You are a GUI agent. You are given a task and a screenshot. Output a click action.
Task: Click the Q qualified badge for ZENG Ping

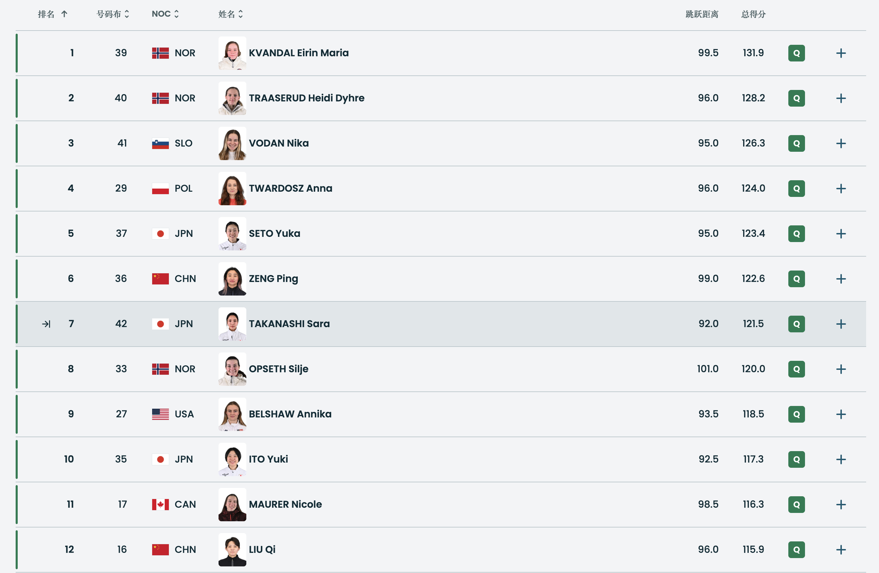pyautogui.click(x=796, y=279)
